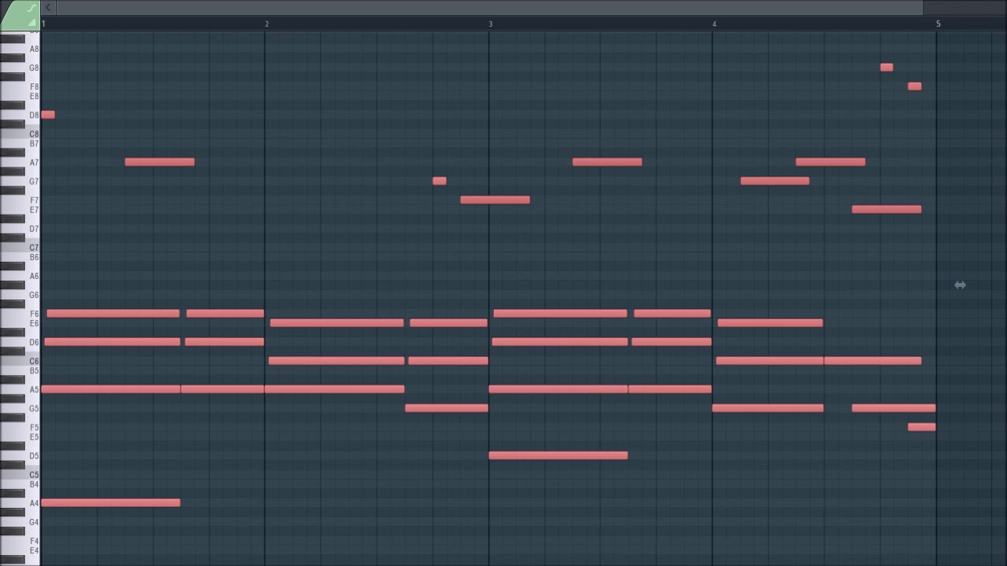
Task: Select the A7 note in bar 1
Action: (160, 162)
